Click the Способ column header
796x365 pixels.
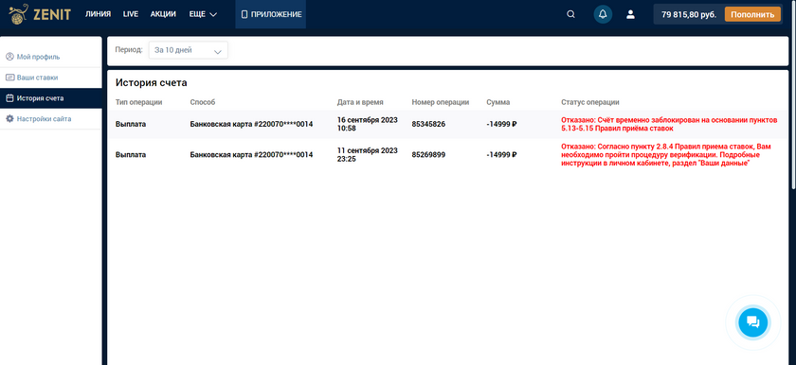point(203,102)
